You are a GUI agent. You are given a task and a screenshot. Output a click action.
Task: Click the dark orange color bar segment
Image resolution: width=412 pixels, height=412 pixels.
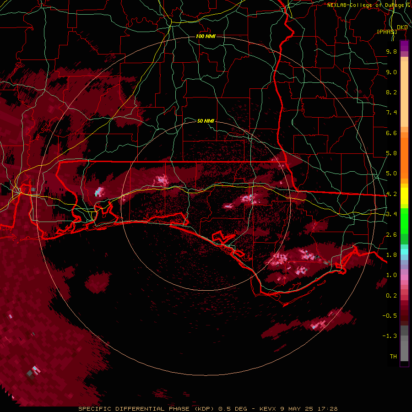[x=404, y=157]
